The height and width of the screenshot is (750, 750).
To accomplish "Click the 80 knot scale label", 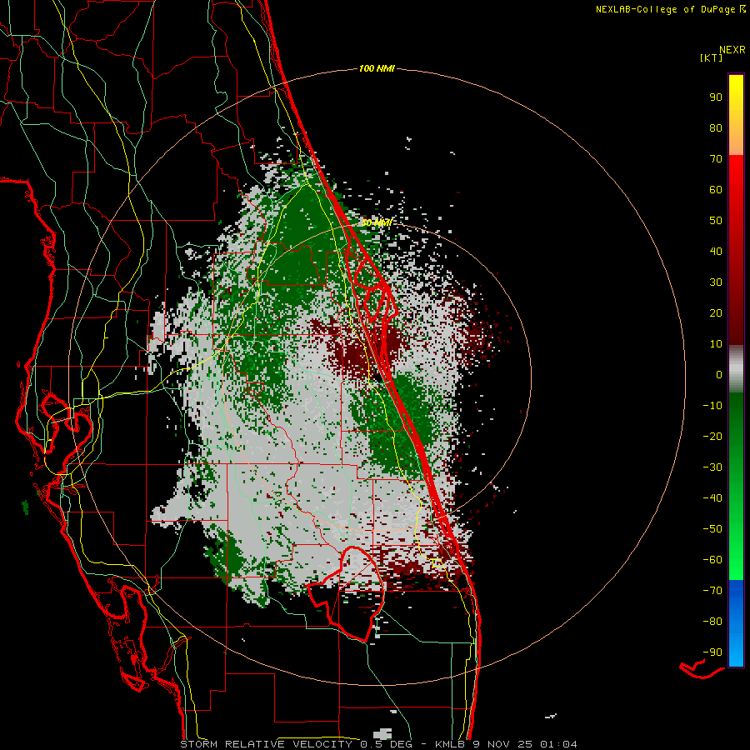I will (x=716, y=128).
